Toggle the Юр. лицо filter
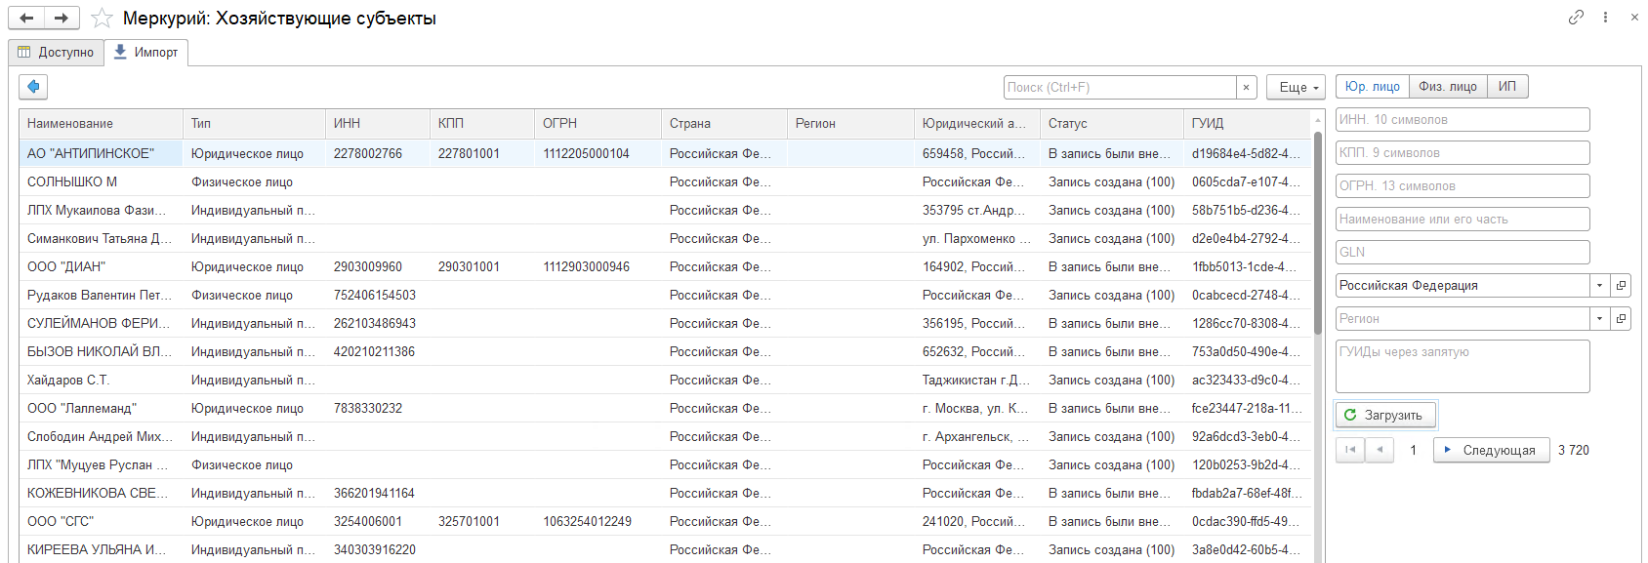1648x563 pixels. coord(1372,87)
